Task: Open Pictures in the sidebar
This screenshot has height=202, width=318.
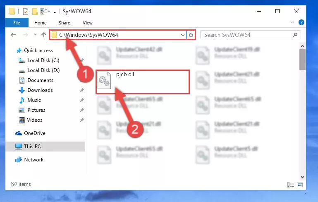Action: (36, 110)
